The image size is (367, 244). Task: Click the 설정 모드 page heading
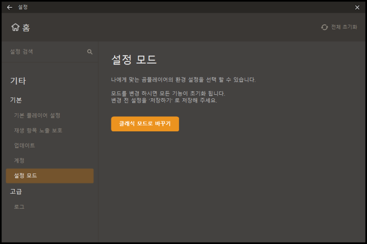(x=134, y=60)
